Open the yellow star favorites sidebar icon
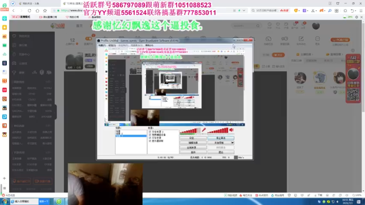This screenshot has width=365, height=205. [x=5, y=27]
